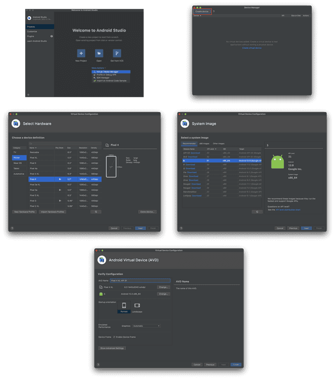
Task: Click Device column sort arrow in Device Manager
Action: pyautogui.click(x=201, y=16)
